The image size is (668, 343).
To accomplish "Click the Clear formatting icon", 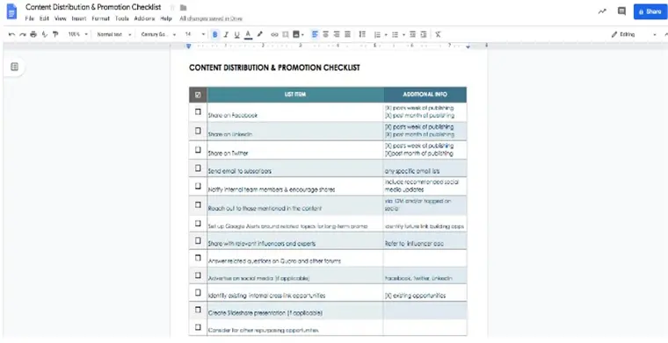I will click(x=438, y=34).
